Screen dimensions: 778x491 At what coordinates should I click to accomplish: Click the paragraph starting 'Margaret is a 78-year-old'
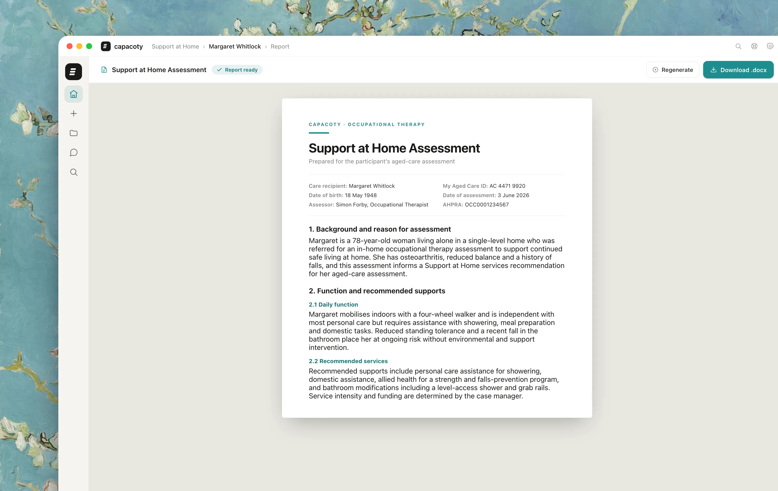(436, 257)
